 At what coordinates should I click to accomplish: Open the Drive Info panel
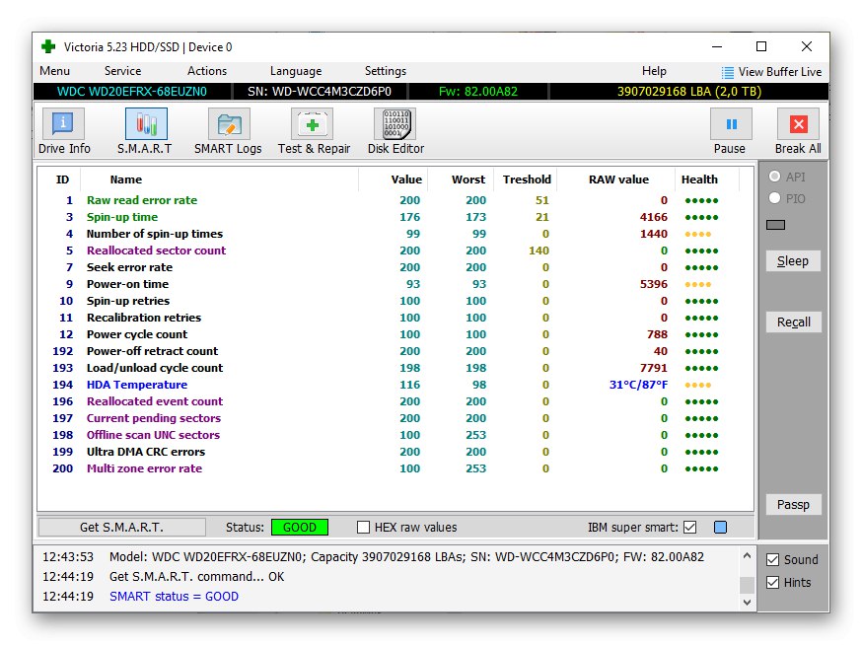pos(63,124)
